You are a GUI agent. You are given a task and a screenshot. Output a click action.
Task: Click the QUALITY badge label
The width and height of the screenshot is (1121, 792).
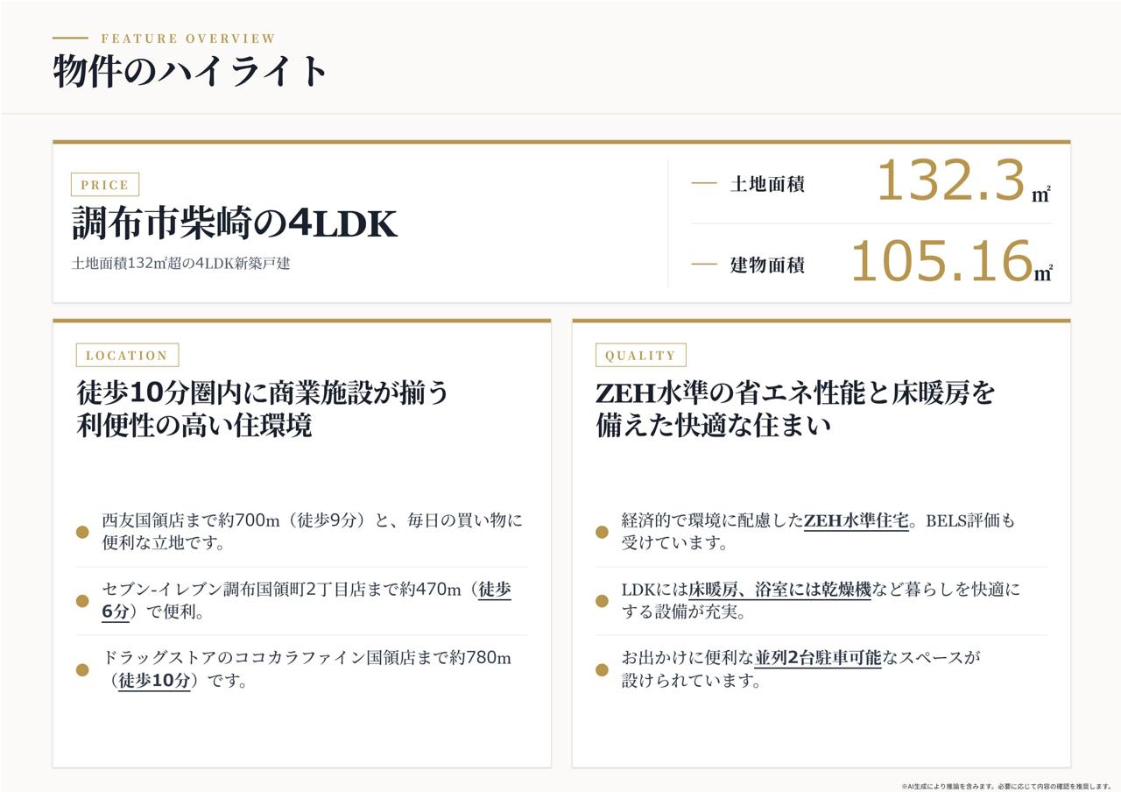click(x=640, y=355)
